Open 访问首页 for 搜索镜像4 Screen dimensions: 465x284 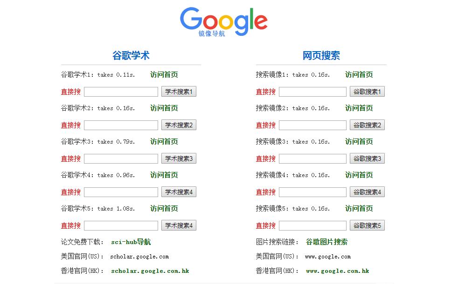click(359, 175)
